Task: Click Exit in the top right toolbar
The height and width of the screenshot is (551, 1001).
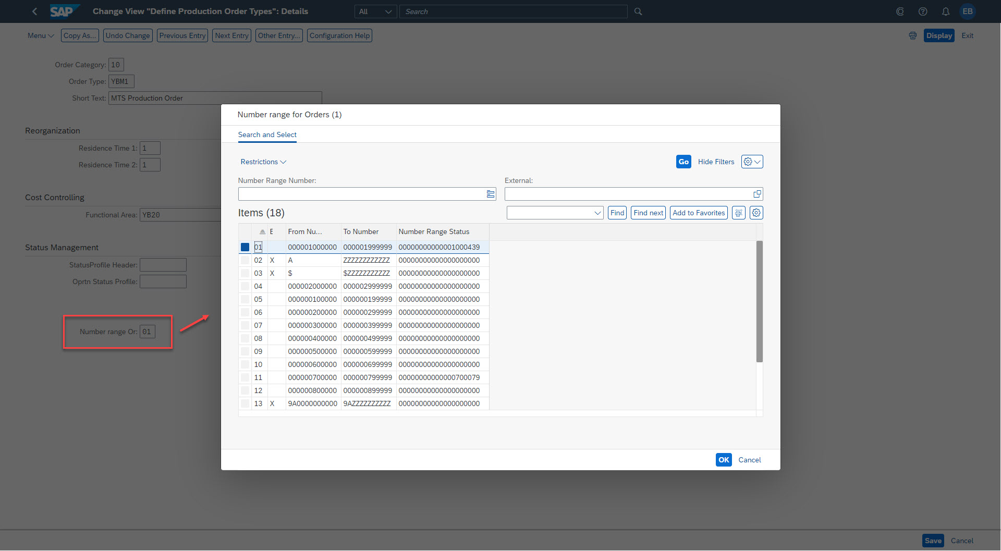Action: pos(968,35)
